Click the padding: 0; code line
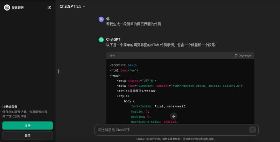Viewport: 280px width, 142px height. click(x=141, y=117)
